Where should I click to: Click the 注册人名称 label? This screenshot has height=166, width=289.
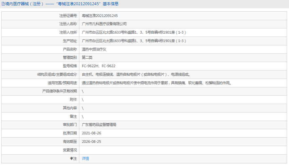pyautogui.click(x=68, y=24)
